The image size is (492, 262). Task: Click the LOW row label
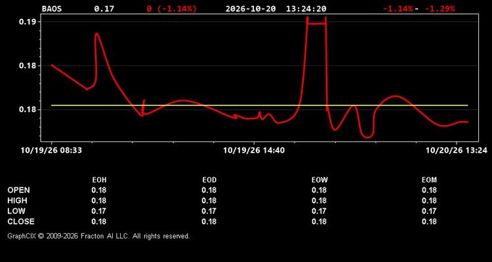(16, 211)
